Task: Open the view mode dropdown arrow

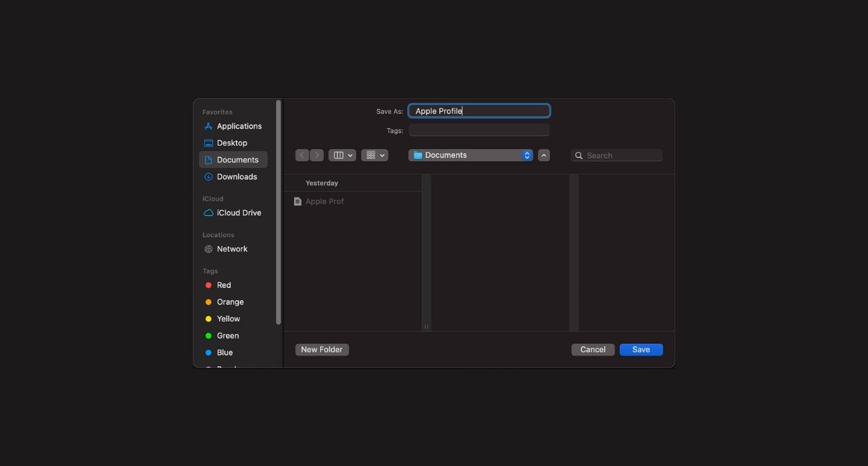Action: click(351, 155)
